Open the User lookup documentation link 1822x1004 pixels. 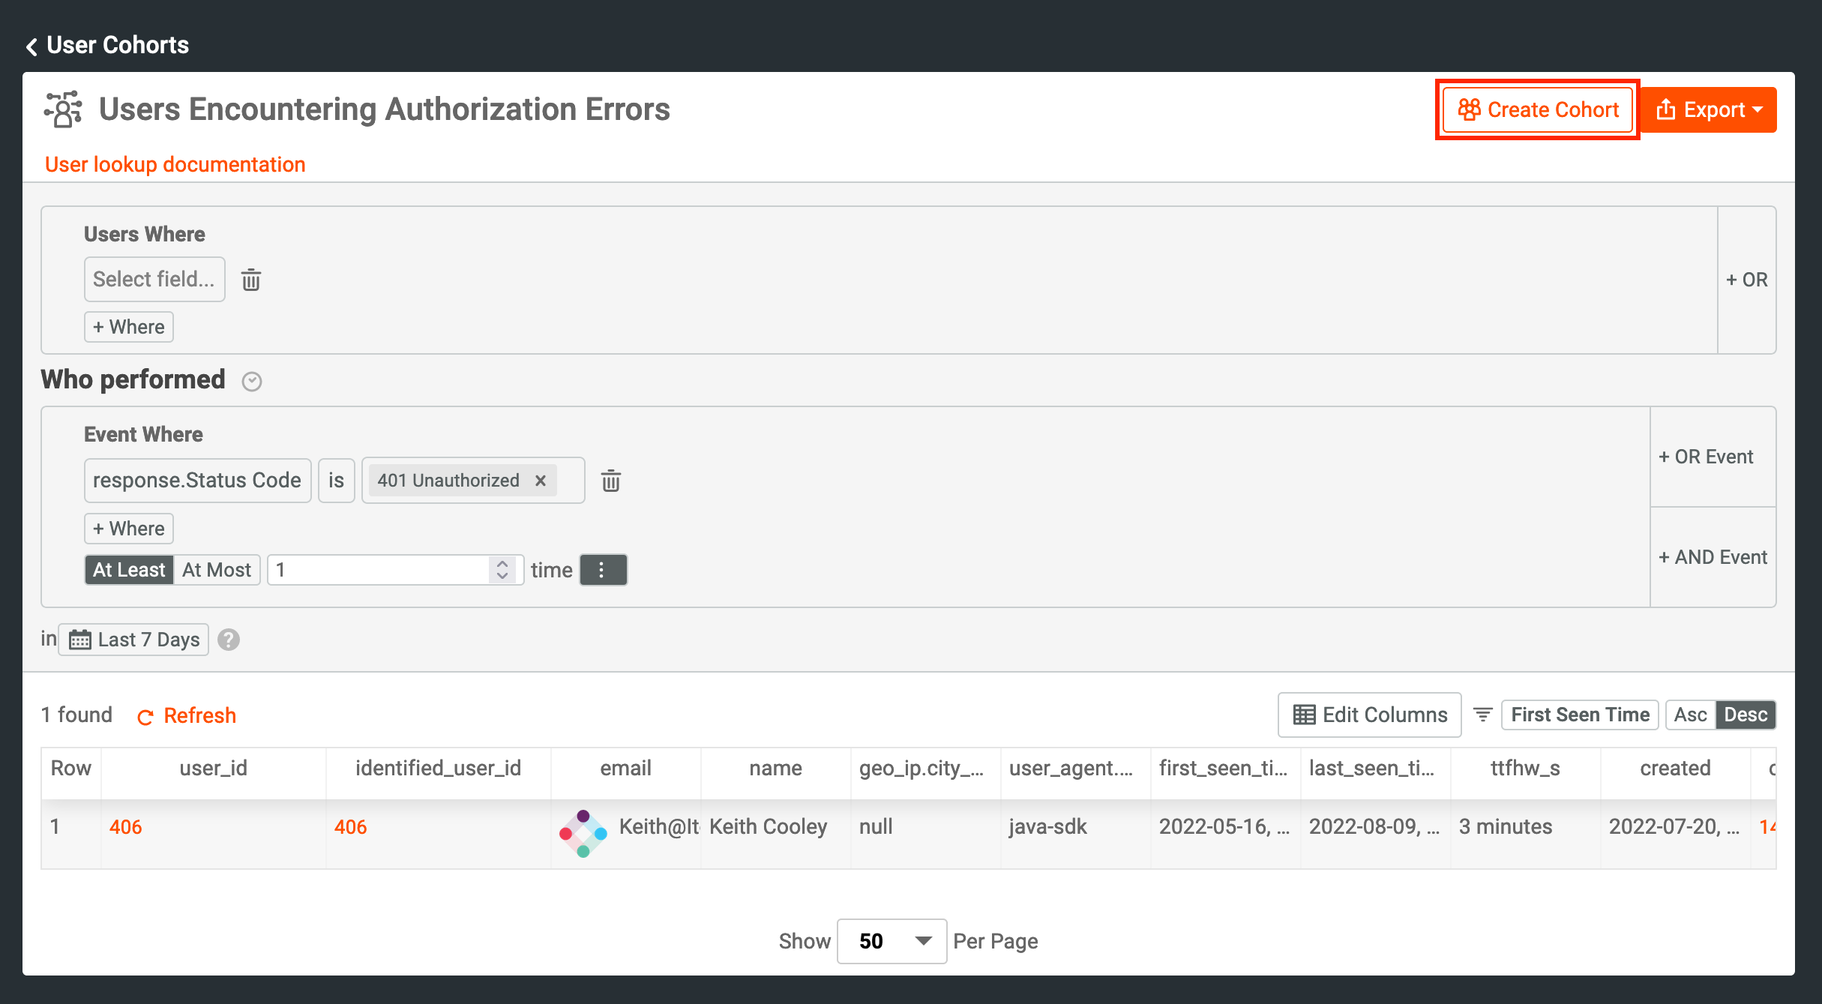coord(175,164)
